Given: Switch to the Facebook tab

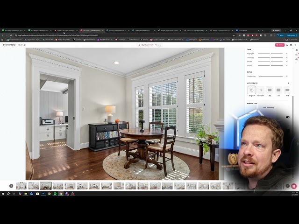Looking at the screenshot, I should pos(247,30).
